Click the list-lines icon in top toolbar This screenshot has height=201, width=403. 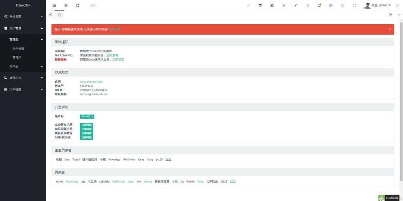pos(272,5)
